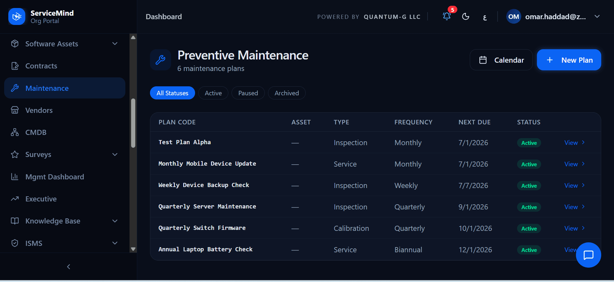Viewport: 614px width, 282px height.
Task: Click Contracts document icon
Action: 15,66
